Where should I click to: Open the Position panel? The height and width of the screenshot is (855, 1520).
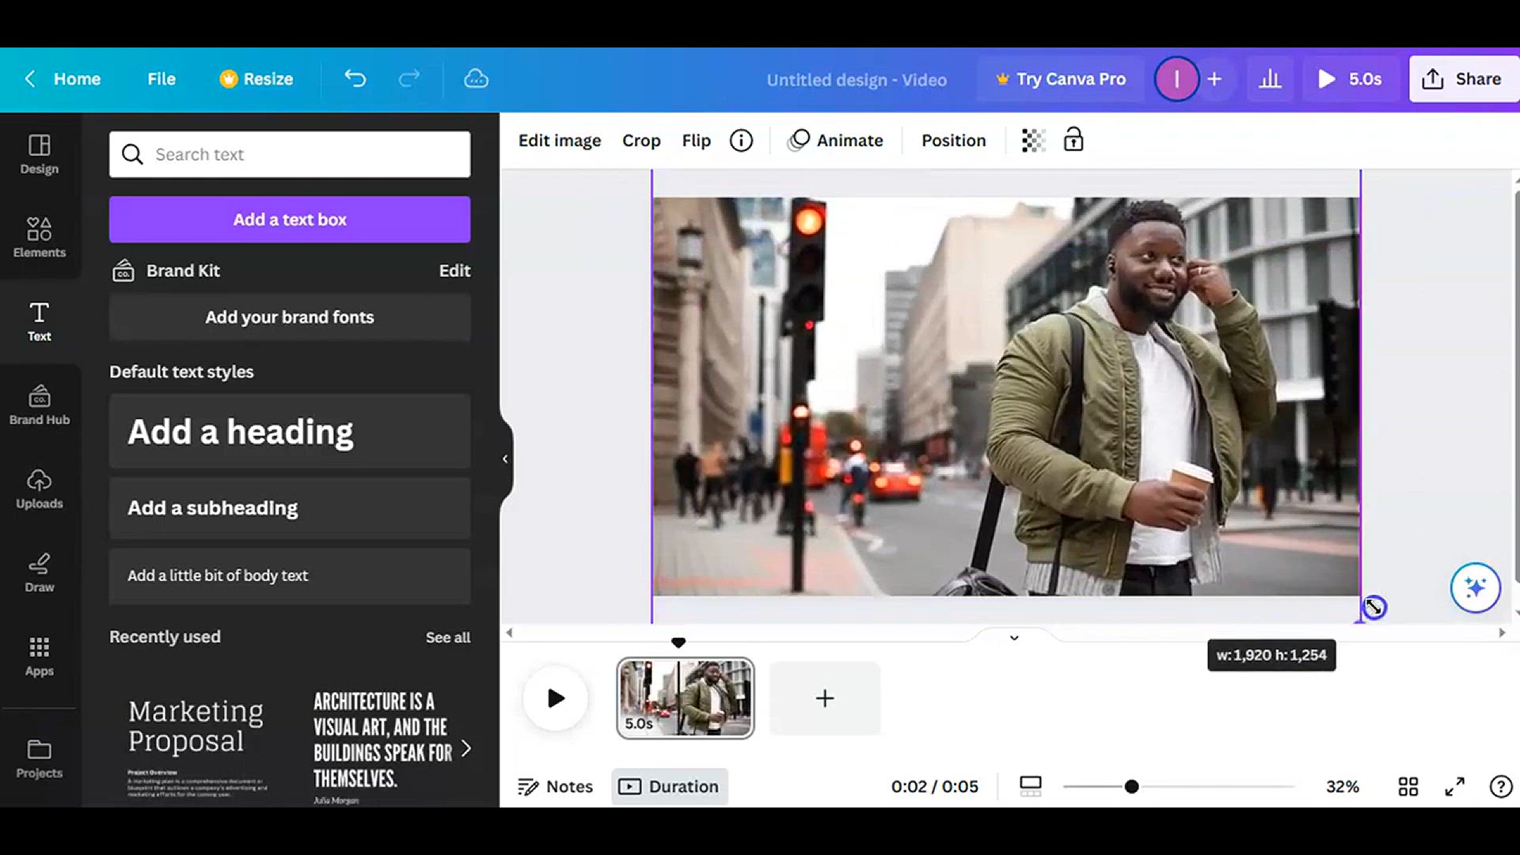pos(953,140)
